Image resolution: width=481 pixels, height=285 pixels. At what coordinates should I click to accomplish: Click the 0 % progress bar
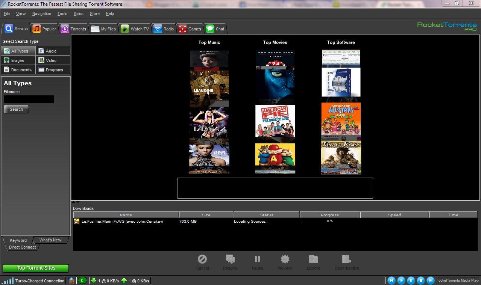330,222
